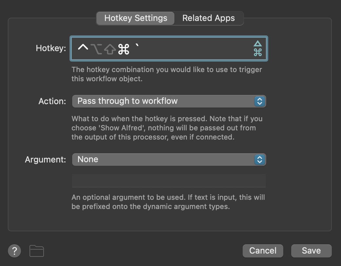The image size is (341, 266).
Task: Click the Control caret symbol in hotkey field
Action: 83,47
